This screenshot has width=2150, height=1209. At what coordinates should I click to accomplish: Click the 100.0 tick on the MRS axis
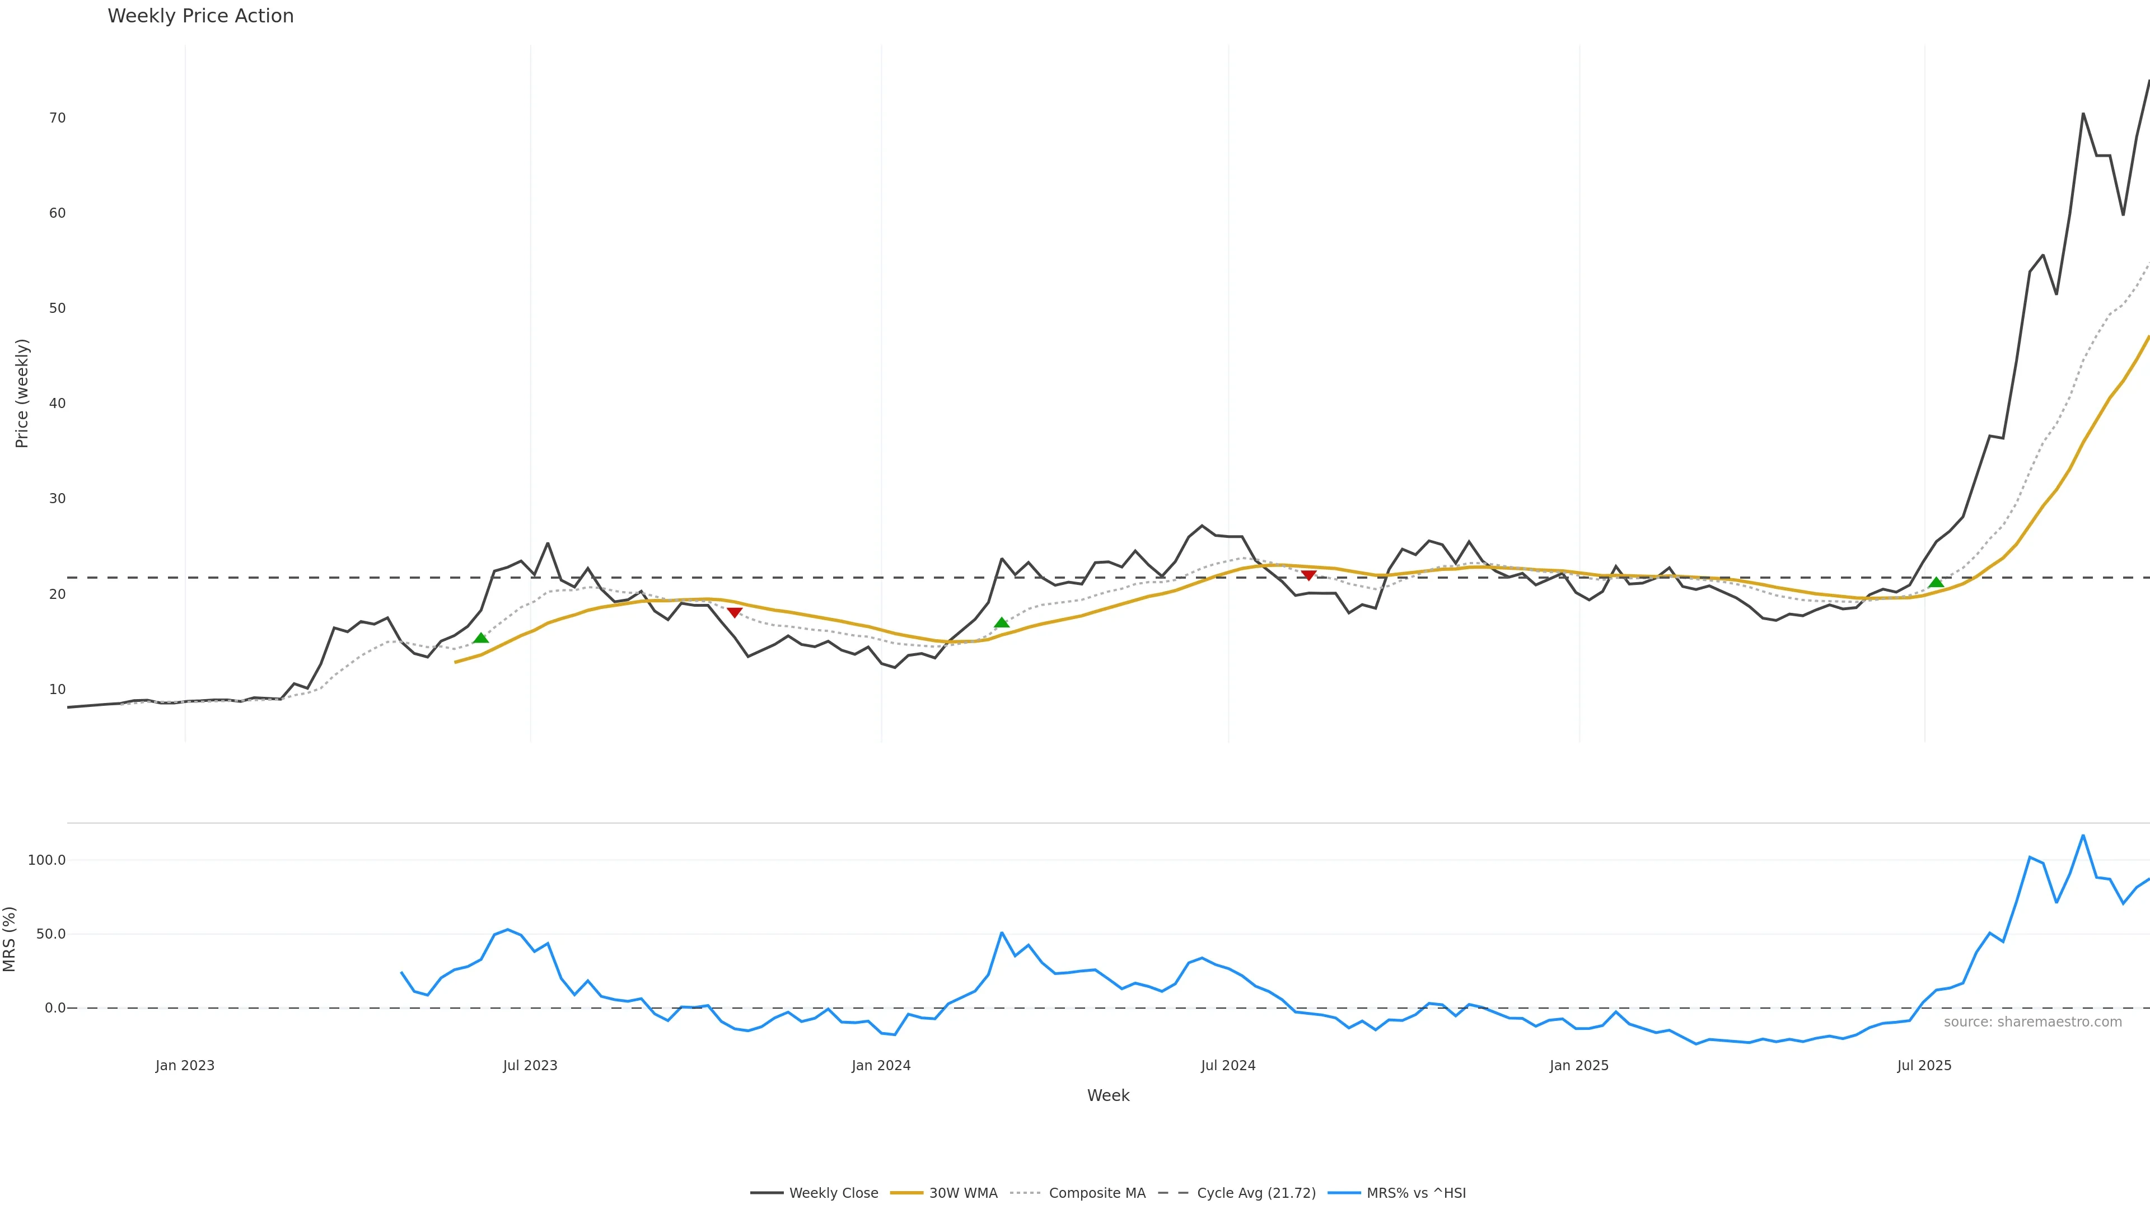point(46,860)
